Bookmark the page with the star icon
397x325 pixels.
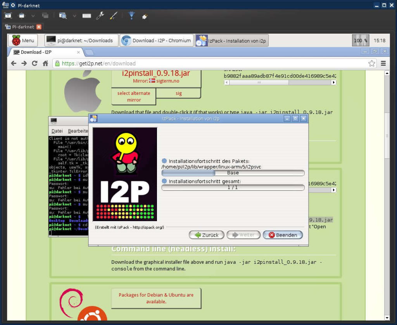(372, 64)
